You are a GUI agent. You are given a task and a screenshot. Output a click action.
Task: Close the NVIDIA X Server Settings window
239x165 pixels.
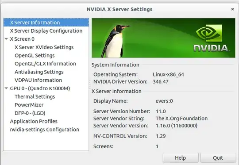[x=232, y=9]
